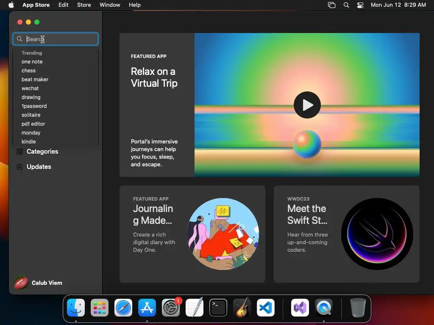Click inside the Search field
434x325 pixels.
(x=56, y=39)
